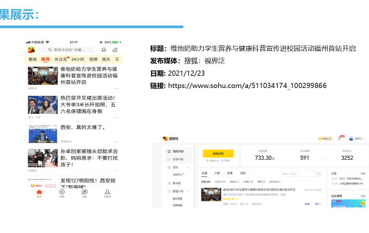Click the 2022 activity banner in 活动推荐
This screenshot has width=369, height=233.
click(348, 203)
